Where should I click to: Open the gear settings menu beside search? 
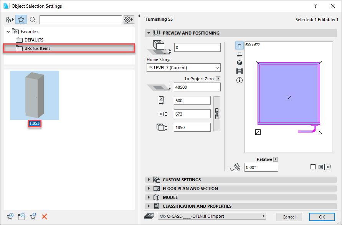129,20
